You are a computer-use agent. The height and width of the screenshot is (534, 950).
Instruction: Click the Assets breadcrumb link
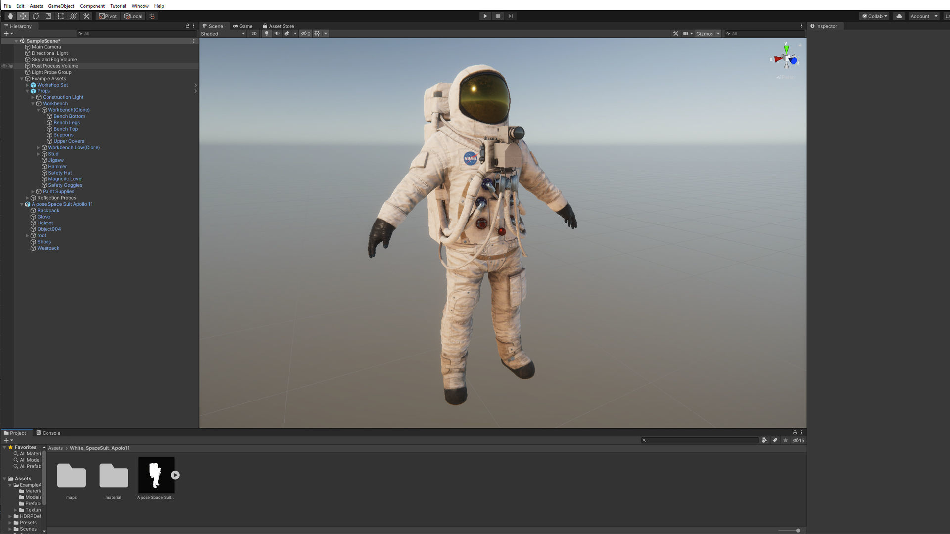pos(55,448)
